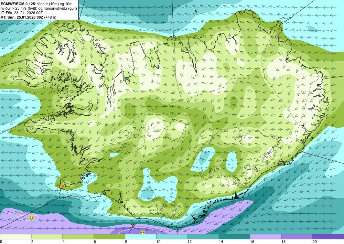Viewport: 344px width, 244px height.
Task: Click the legend scale label '12'
Action: point(190,242)
